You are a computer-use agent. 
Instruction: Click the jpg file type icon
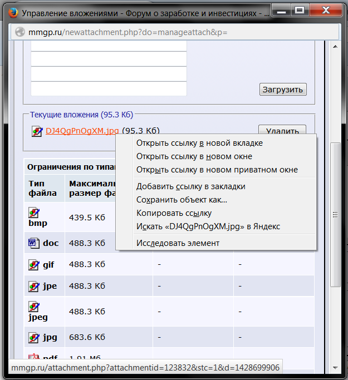point(33,337)
